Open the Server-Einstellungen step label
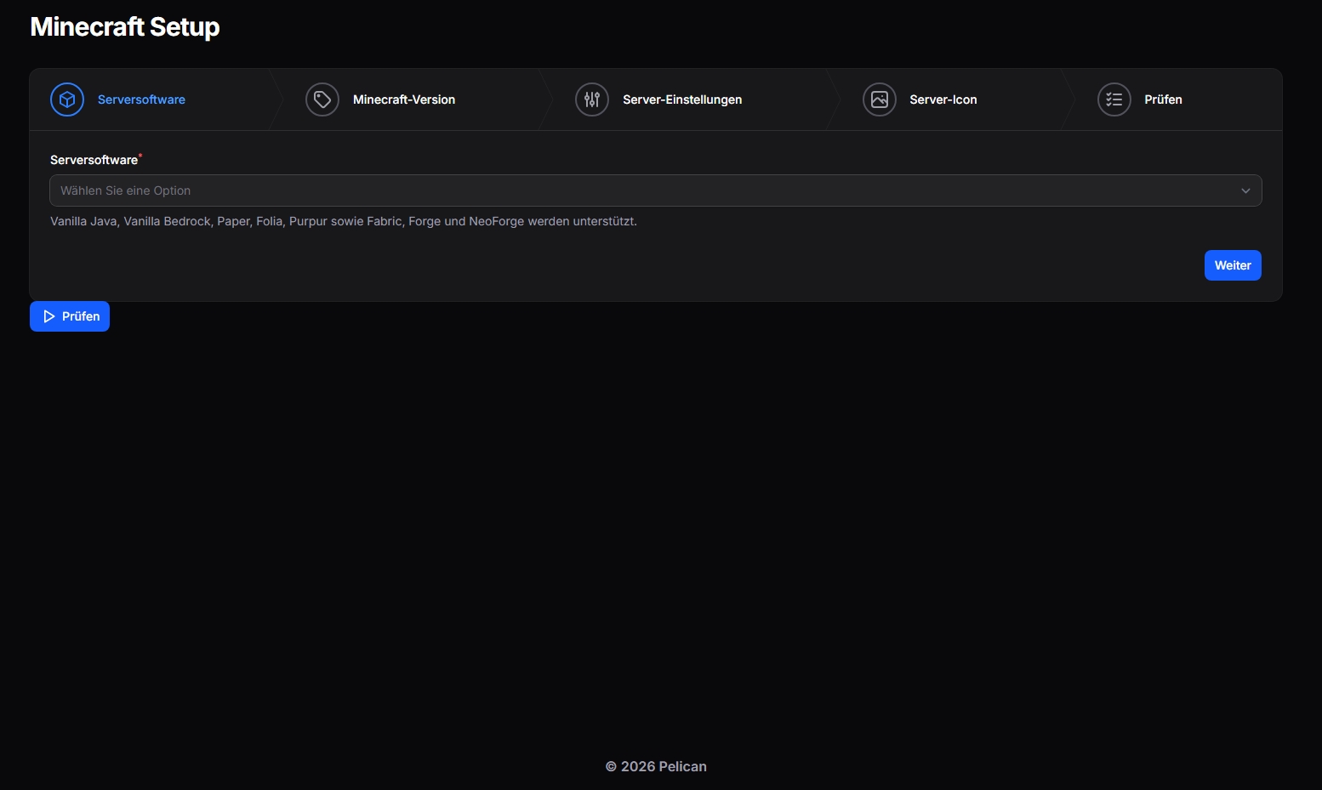The image size is (1322, 790). pos(682,99)
